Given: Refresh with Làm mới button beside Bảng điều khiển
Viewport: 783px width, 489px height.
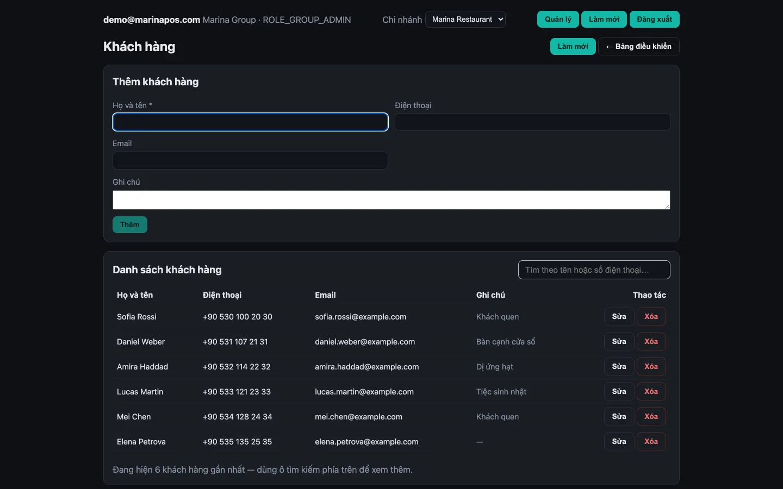Looking at the screenshot, I should pyautogui.click(x=573, y=47).
